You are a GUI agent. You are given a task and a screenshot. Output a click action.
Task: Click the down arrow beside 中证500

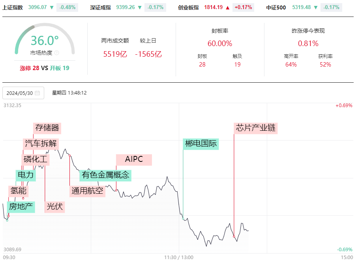[x=316, y=8]
